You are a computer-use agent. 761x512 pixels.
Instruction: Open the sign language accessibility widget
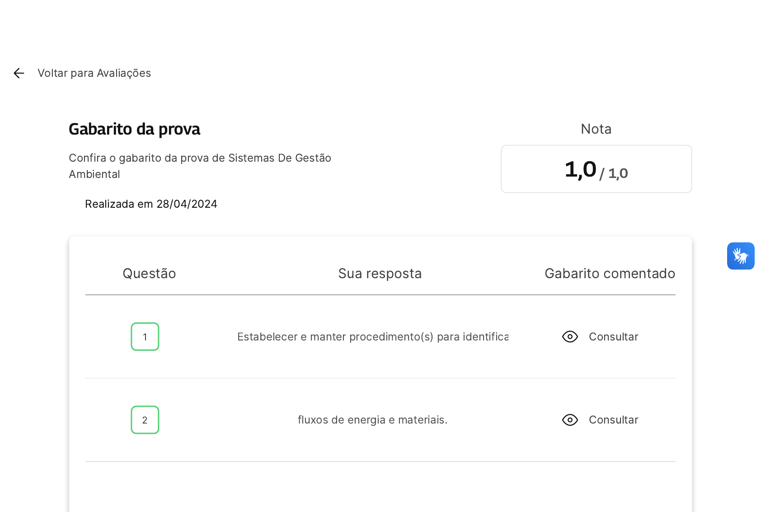tap(741, 256)
